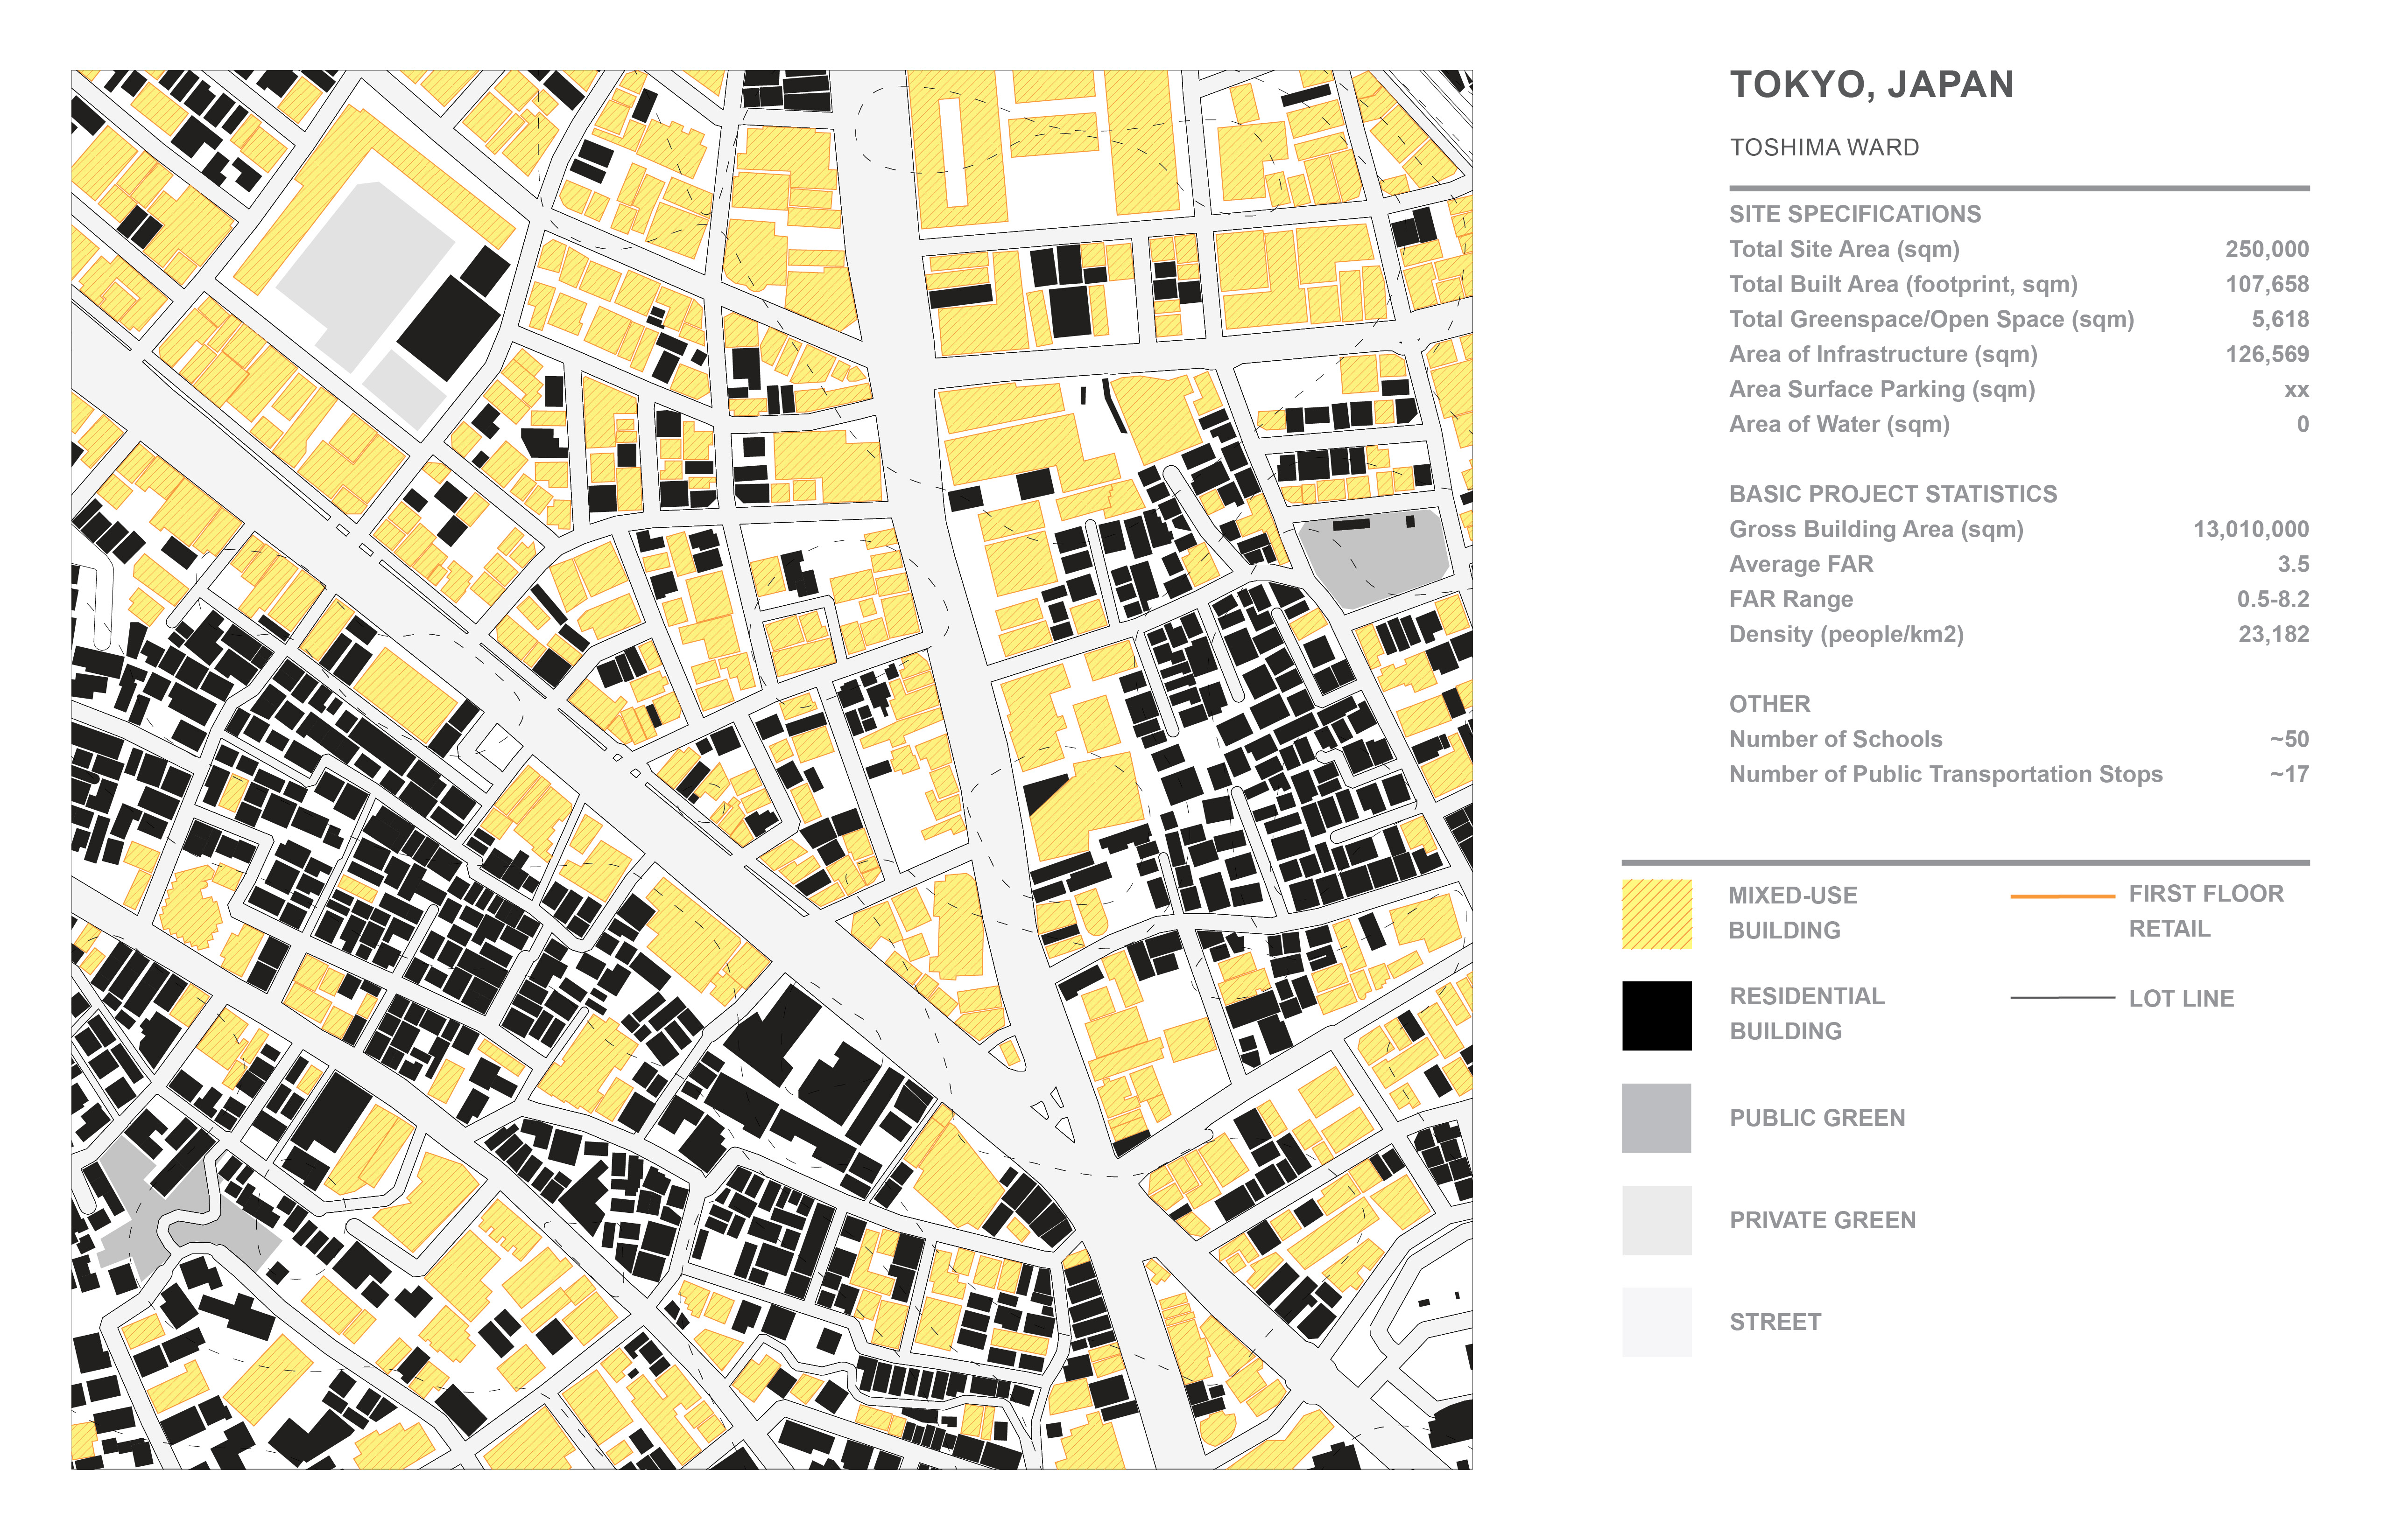Click the Street legend swatch
This screenshot has width=2381, height=1540.
pyautogui.click(x=1657, y=1322)
